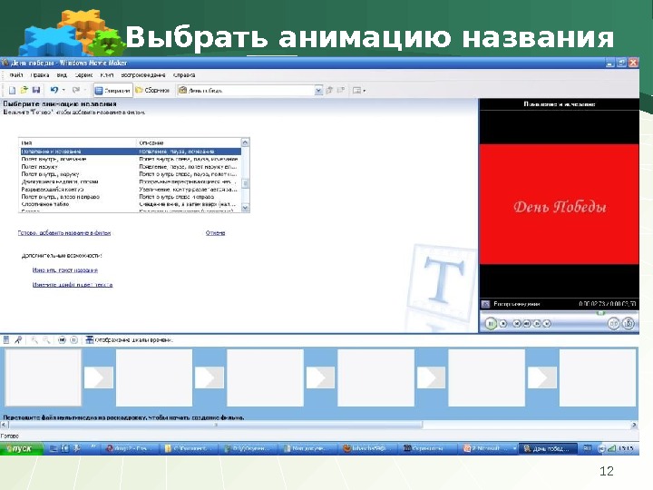Toggle the Сборники collections pane button
The width and height of the screenshot is (653, 490).
click(x=152, y=90)
